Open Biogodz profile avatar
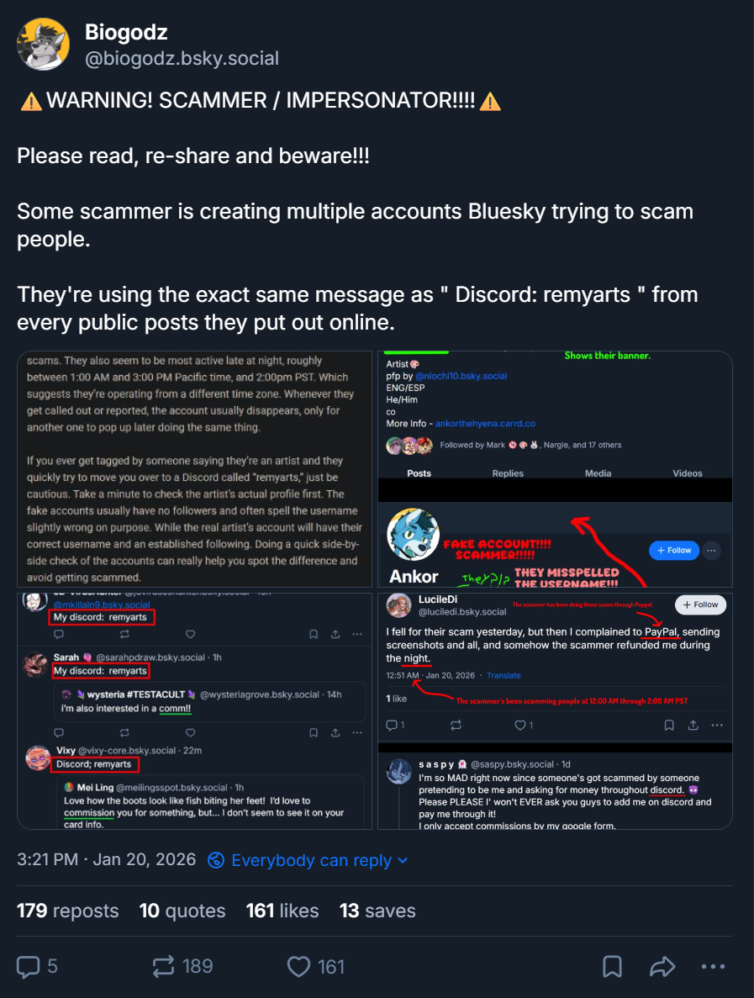This screenshot has width=754, height=998. pos(43,44)
